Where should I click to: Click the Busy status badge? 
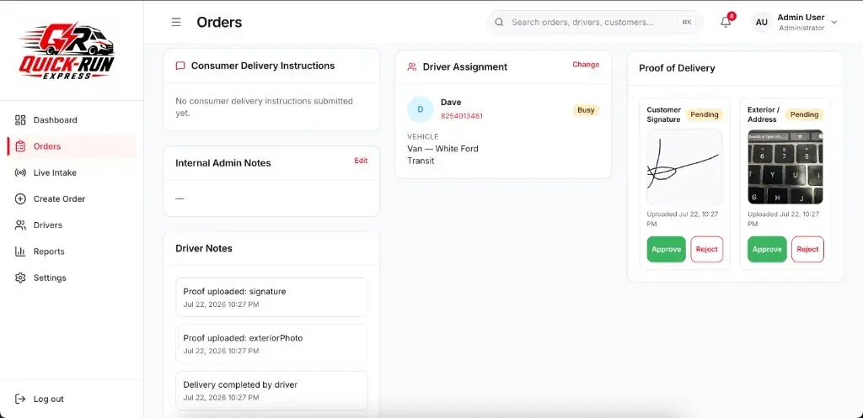586,110
